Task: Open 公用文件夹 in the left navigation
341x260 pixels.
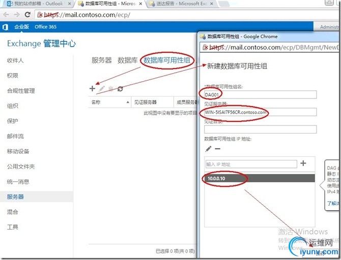Action: point(21,167)
